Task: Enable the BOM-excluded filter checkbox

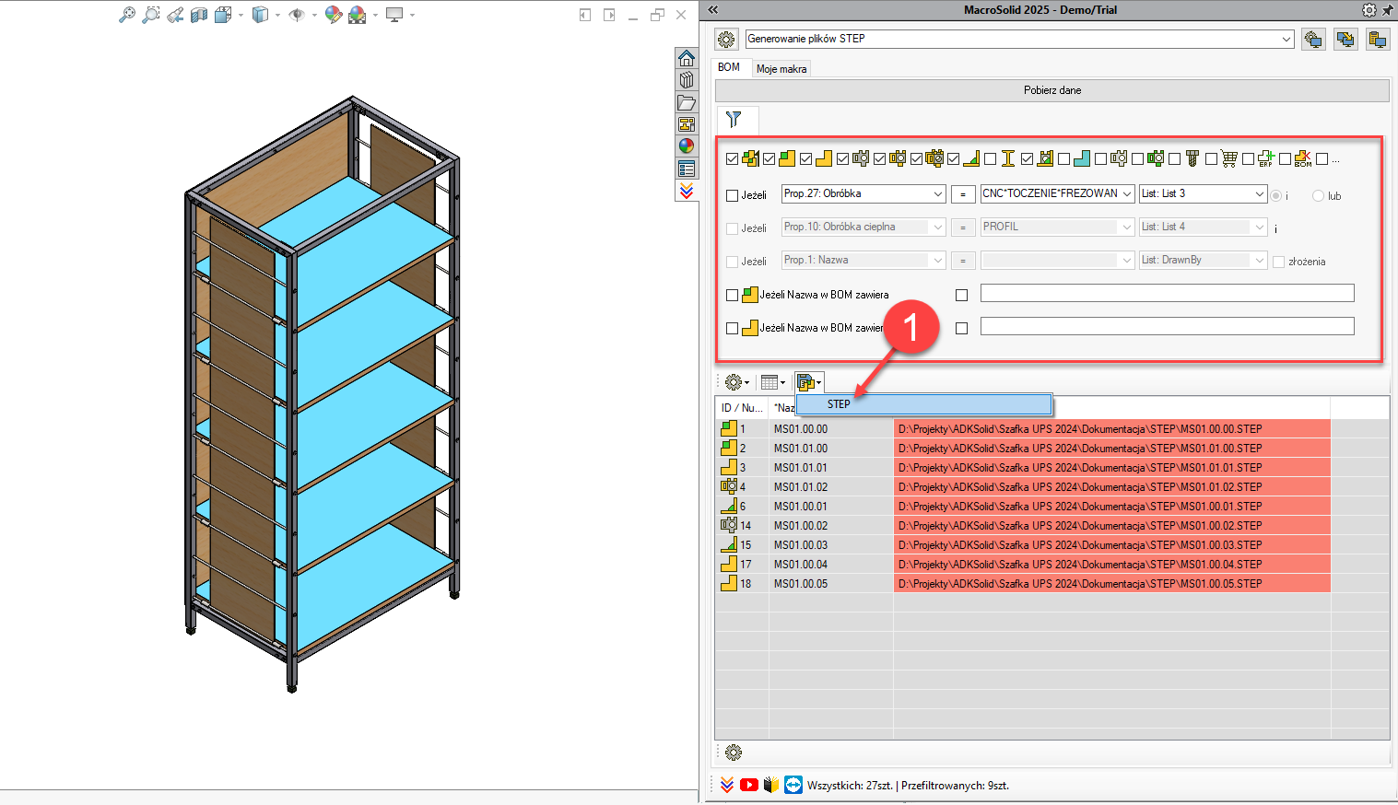Action: [1285, 158]
